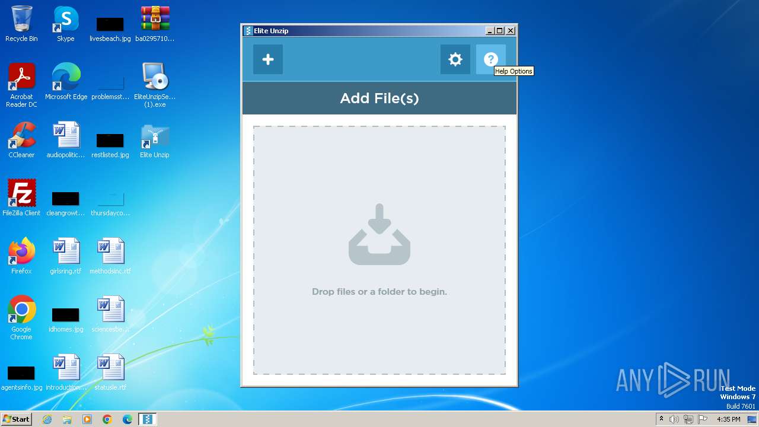
Task: Open Internet Explorer from taskbar
Action: click(x=47, y=419)
